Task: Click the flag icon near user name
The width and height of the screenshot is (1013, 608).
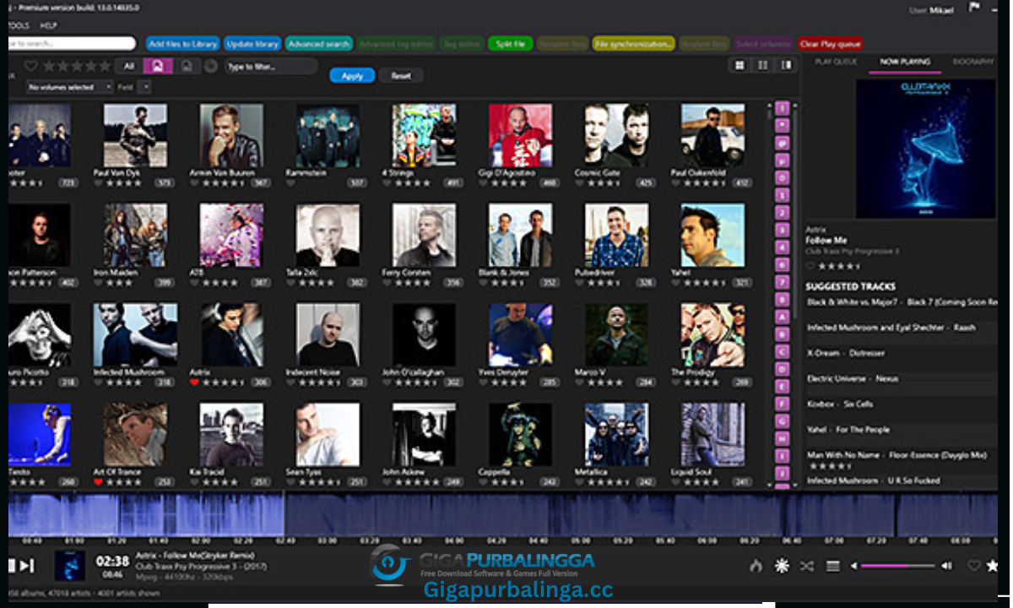Action: coord(974,8)
